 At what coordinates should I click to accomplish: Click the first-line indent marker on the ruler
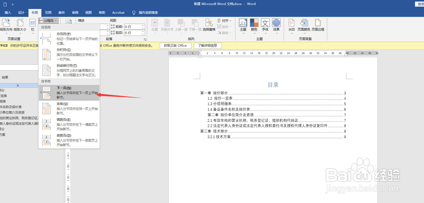point(200,52)
